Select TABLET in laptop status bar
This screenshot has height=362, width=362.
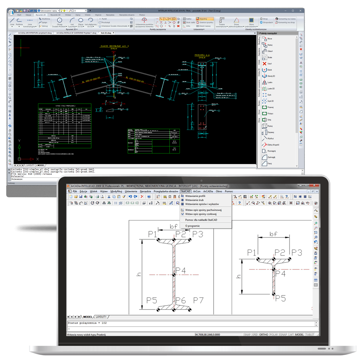click(x=310, y=335)
